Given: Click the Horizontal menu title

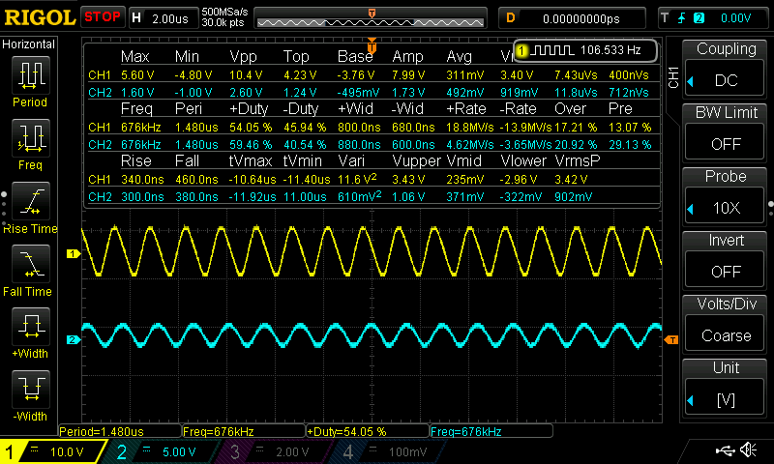Looking at the screenshot, I should 29,44.
